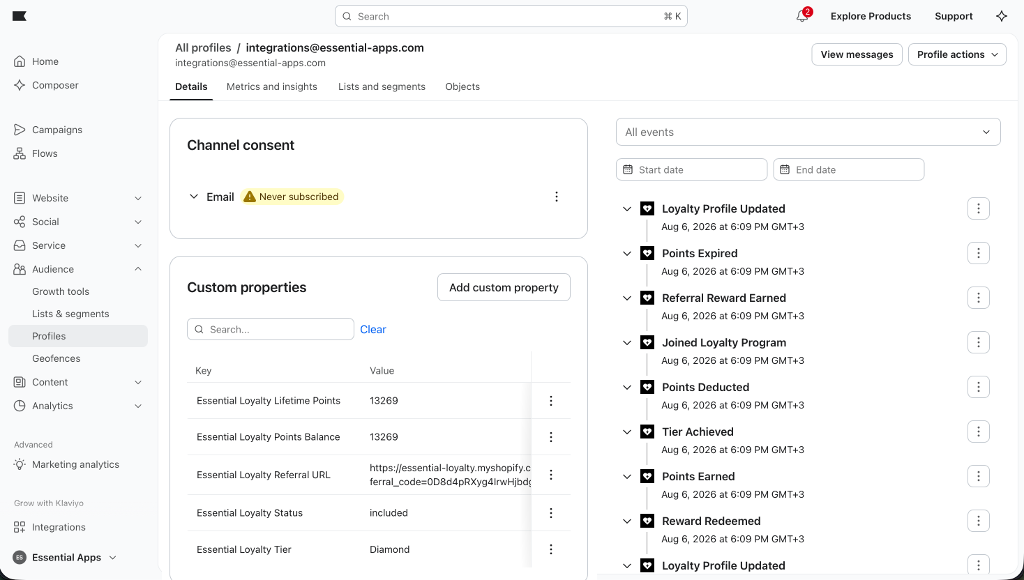Screen dimensions: 1024x580
Task: Click Explore Products link
Action: click(871, 16)
